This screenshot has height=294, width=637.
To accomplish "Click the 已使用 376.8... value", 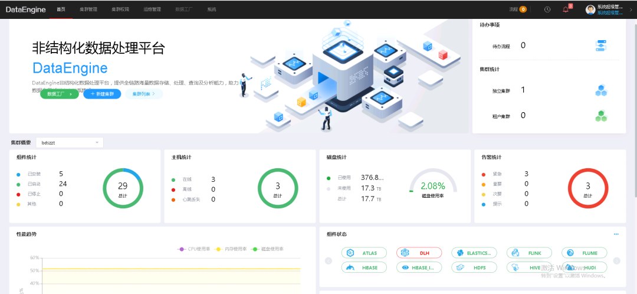I will (372, 177).
